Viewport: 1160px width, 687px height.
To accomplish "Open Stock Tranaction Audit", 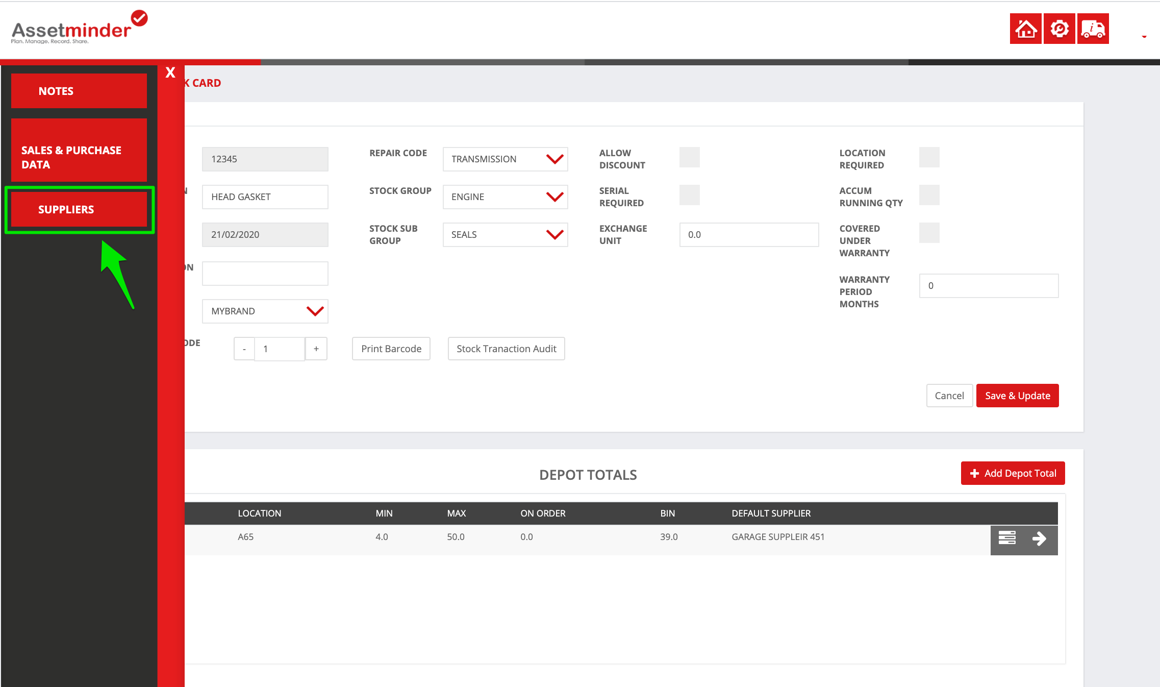I will click(507, 349).
